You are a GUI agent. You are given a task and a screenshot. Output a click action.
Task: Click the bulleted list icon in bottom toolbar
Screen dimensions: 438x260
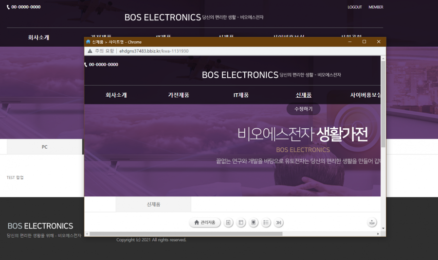[x=266, y=223]
